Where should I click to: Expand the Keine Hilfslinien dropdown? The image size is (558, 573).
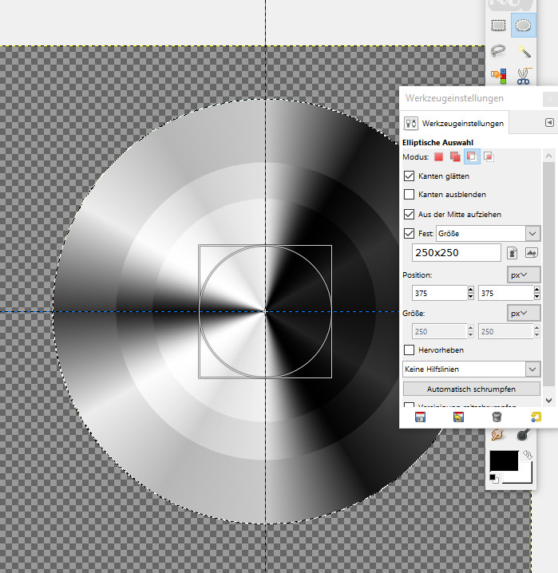532,369
